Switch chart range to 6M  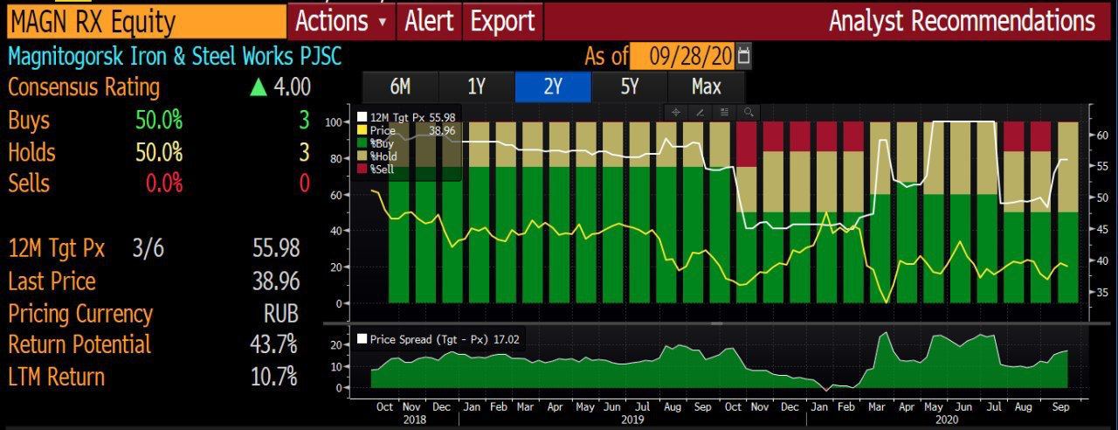(400, 87)
